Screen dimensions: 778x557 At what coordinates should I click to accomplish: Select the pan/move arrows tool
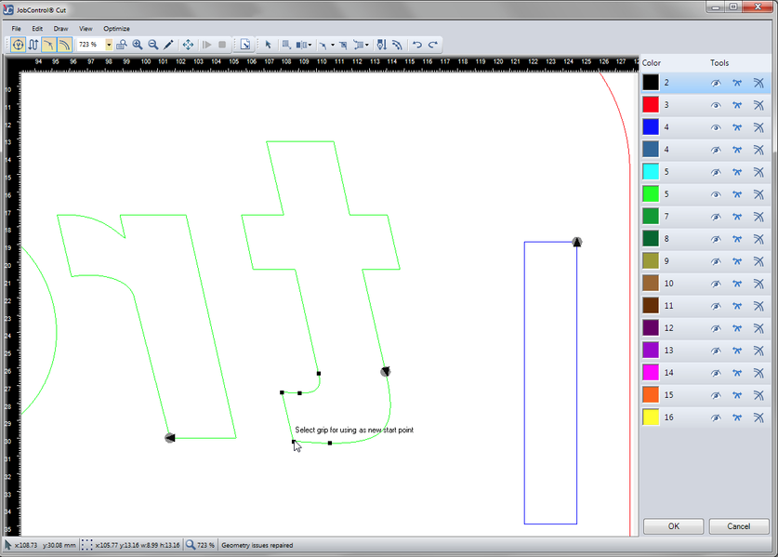pyautogui.click(x=188, y=45)
